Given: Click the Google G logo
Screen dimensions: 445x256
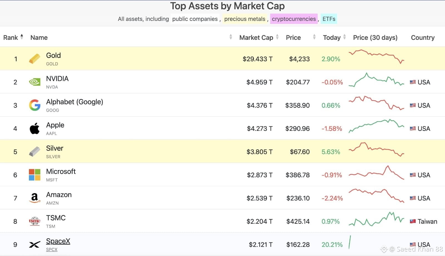Looking at the screenshot, I should 34,105.
